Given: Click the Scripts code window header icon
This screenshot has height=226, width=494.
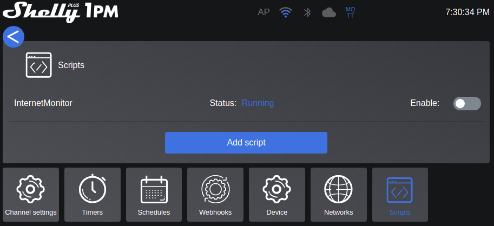Looking at the screenshot, I should tap(39, 65).
